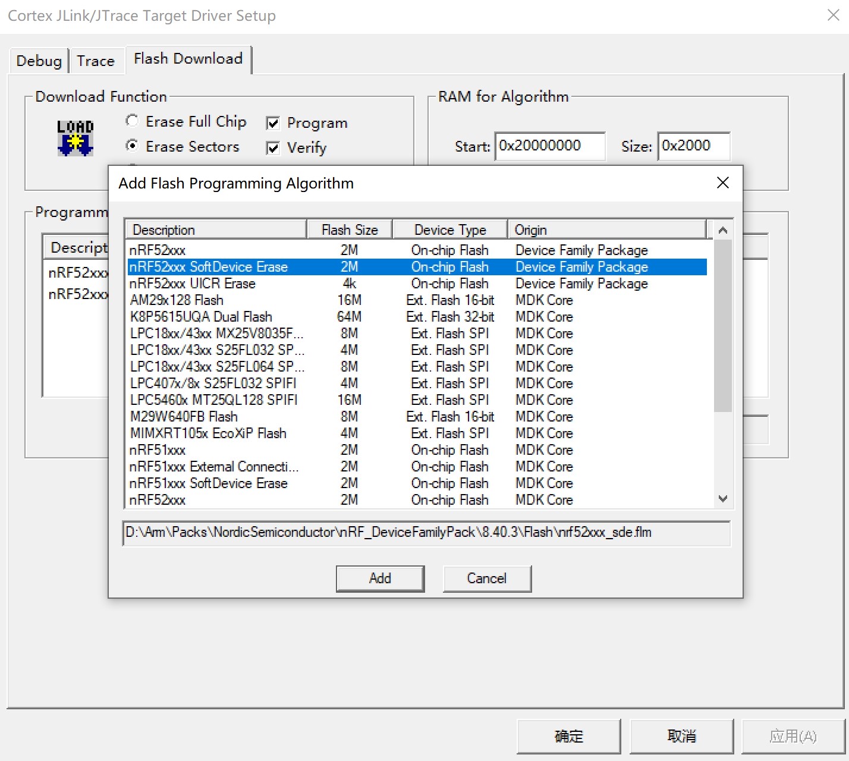
Task: Select Erase Sectors radio button
Action: pos(133,146)
